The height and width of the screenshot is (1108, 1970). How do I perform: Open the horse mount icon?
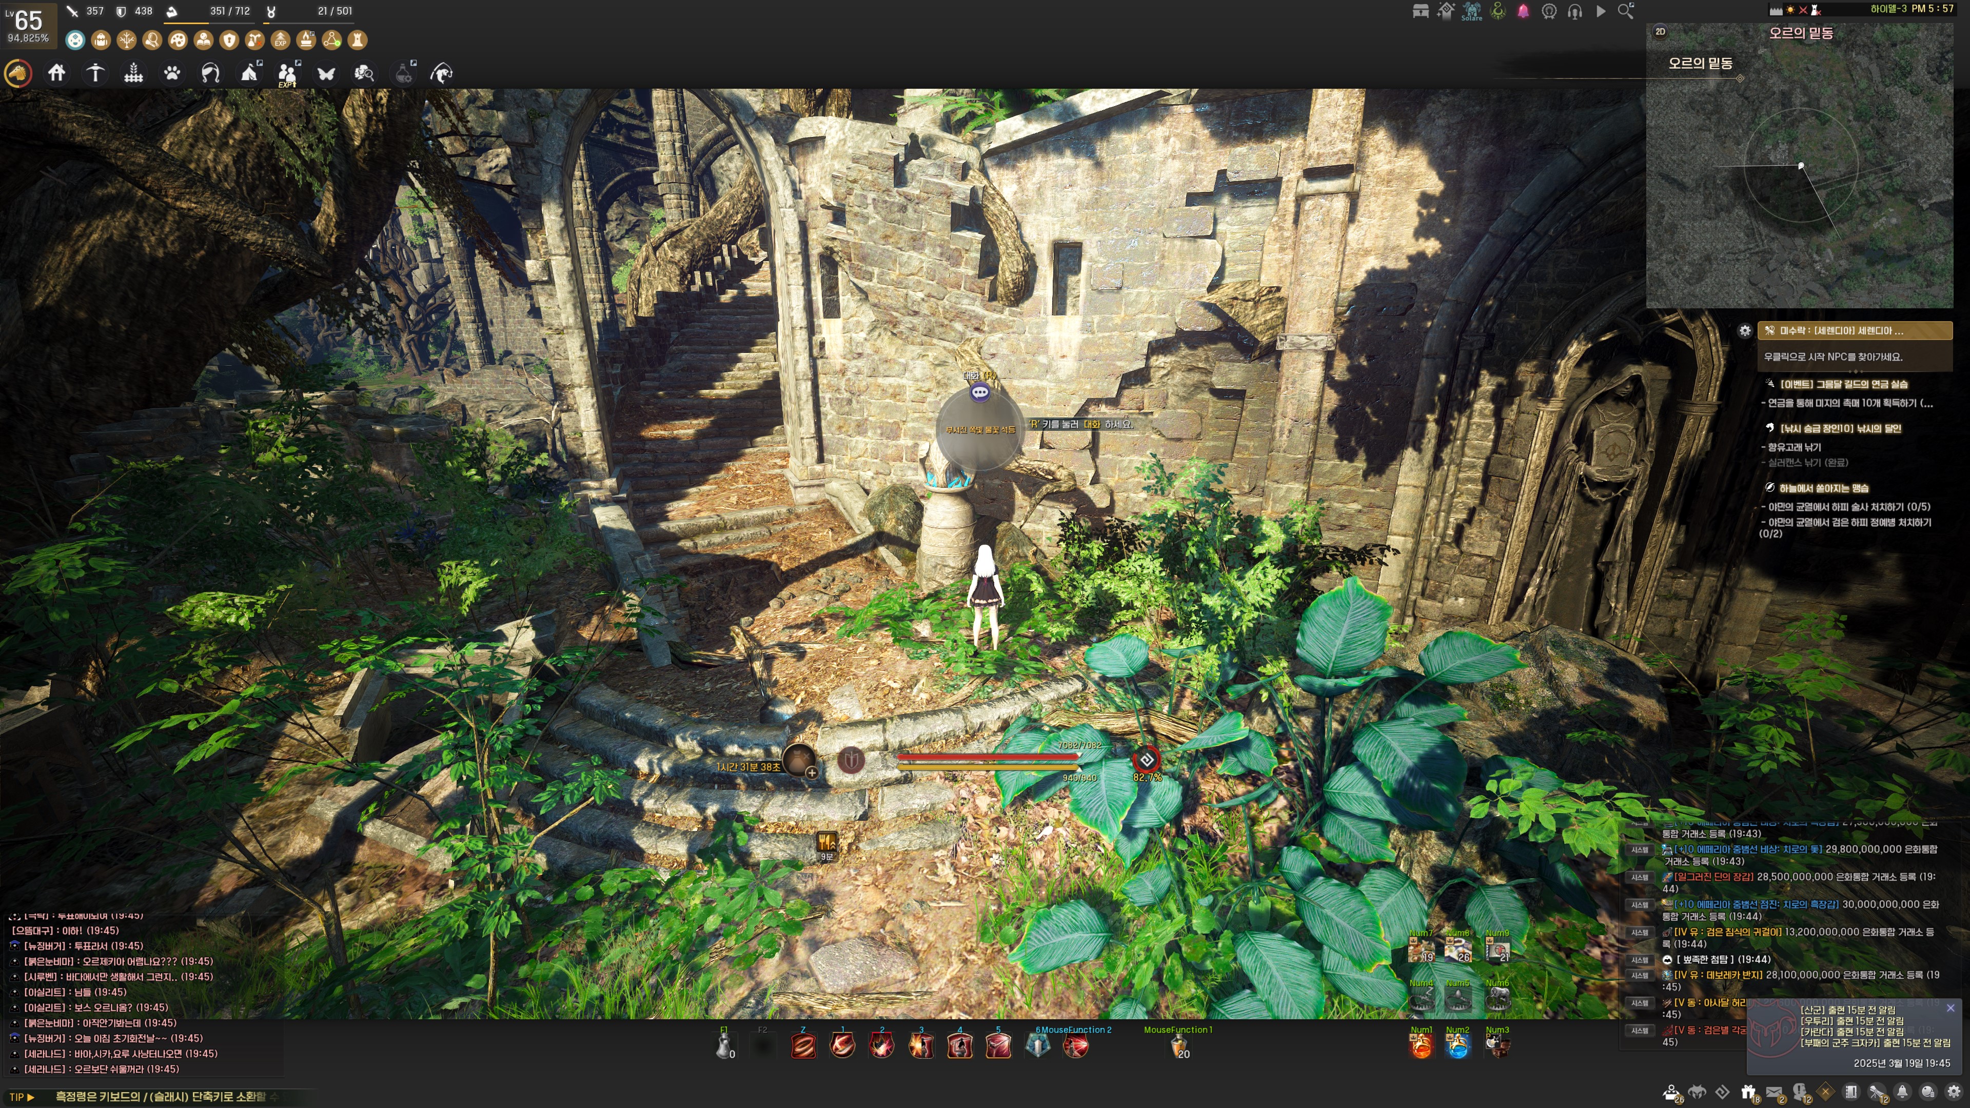[18, 73]
